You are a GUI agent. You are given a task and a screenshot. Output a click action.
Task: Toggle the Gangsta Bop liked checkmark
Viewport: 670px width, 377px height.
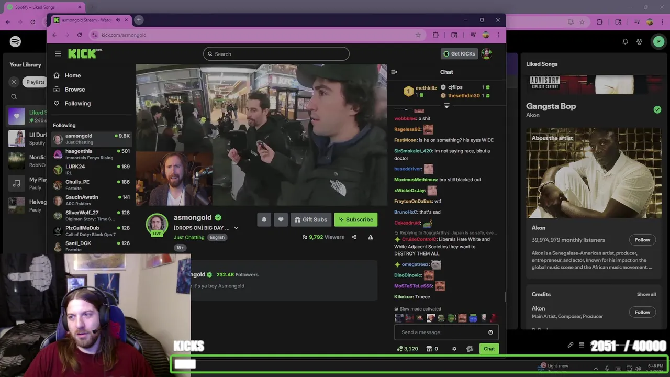(657, 110)
